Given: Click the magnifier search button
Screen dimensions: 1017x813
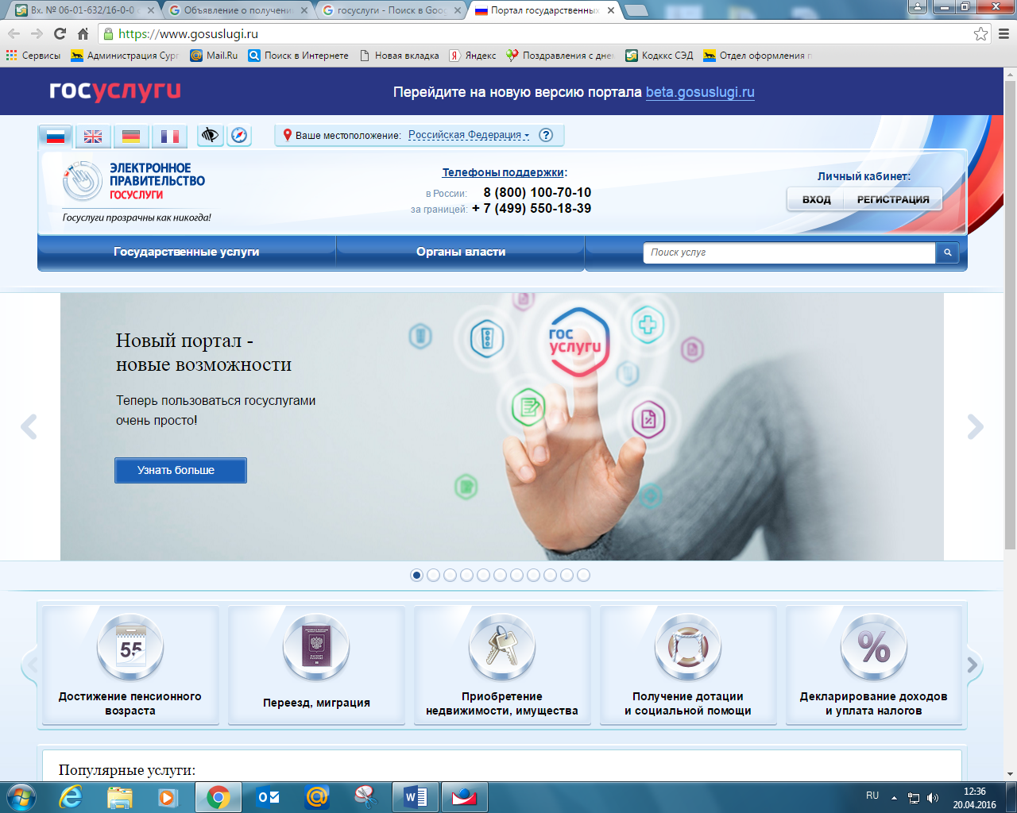Looking at the screenshot, I should click(947, 252).
